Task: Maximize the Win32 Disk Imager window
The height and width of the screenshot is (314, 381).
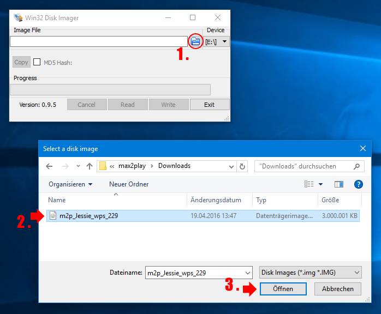Action: pos(193,17)
